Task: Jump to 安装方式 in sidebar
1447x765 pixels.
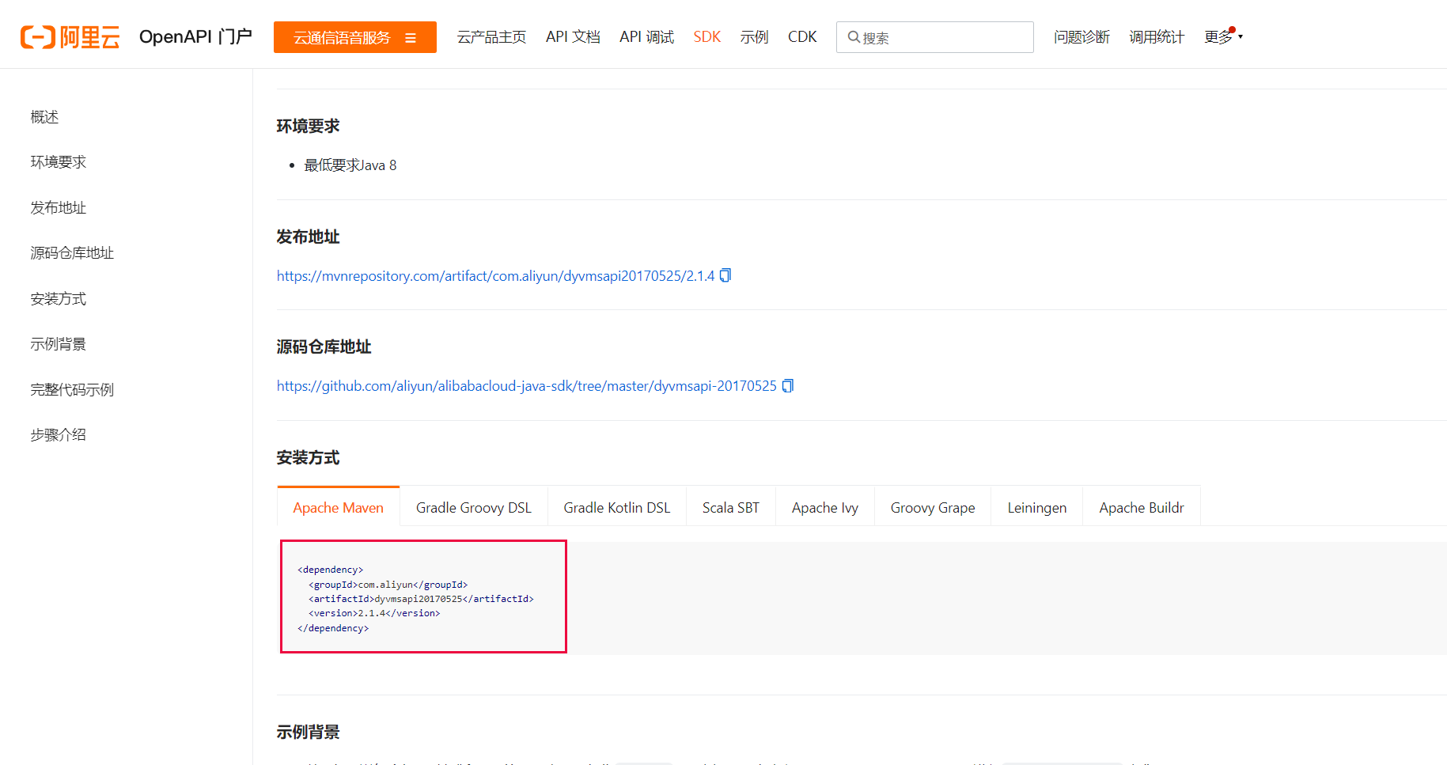Action: pos(59,299)
